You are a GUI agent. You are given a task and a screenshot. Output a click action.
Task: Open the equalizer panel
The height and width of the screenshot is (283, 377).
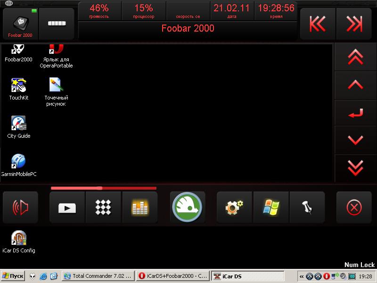click(140, 208)
